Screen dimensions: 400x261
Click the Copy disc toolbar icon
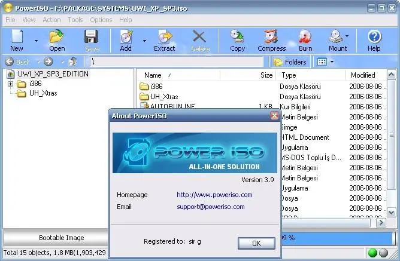pyautogui.click(x=237, y=36)
